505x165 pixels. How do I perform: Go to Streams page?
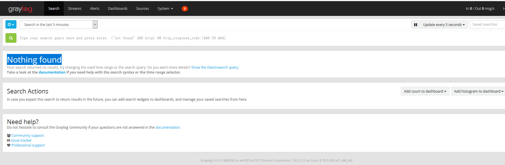75,8
